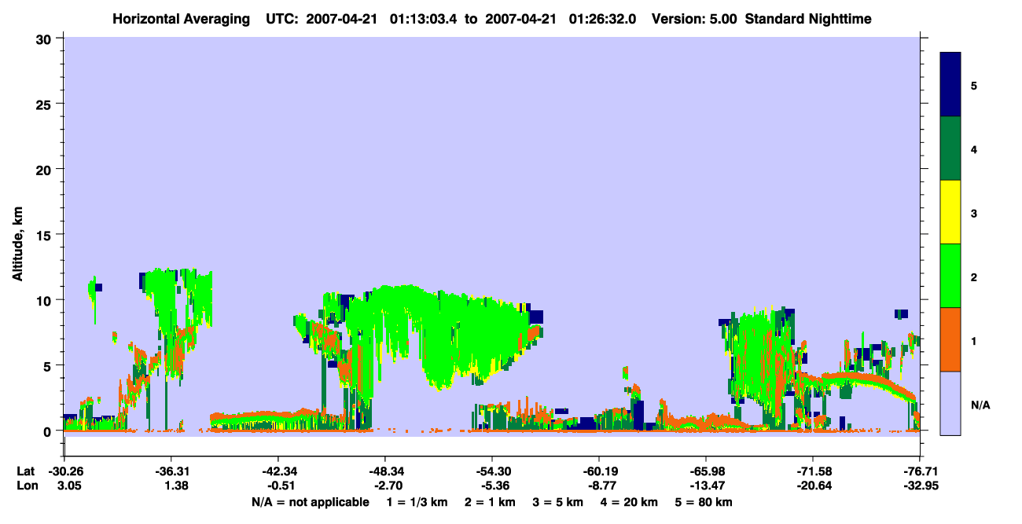Click the color bar number label 2
This screenshot has width=1022, height=524.
point(974,277)
